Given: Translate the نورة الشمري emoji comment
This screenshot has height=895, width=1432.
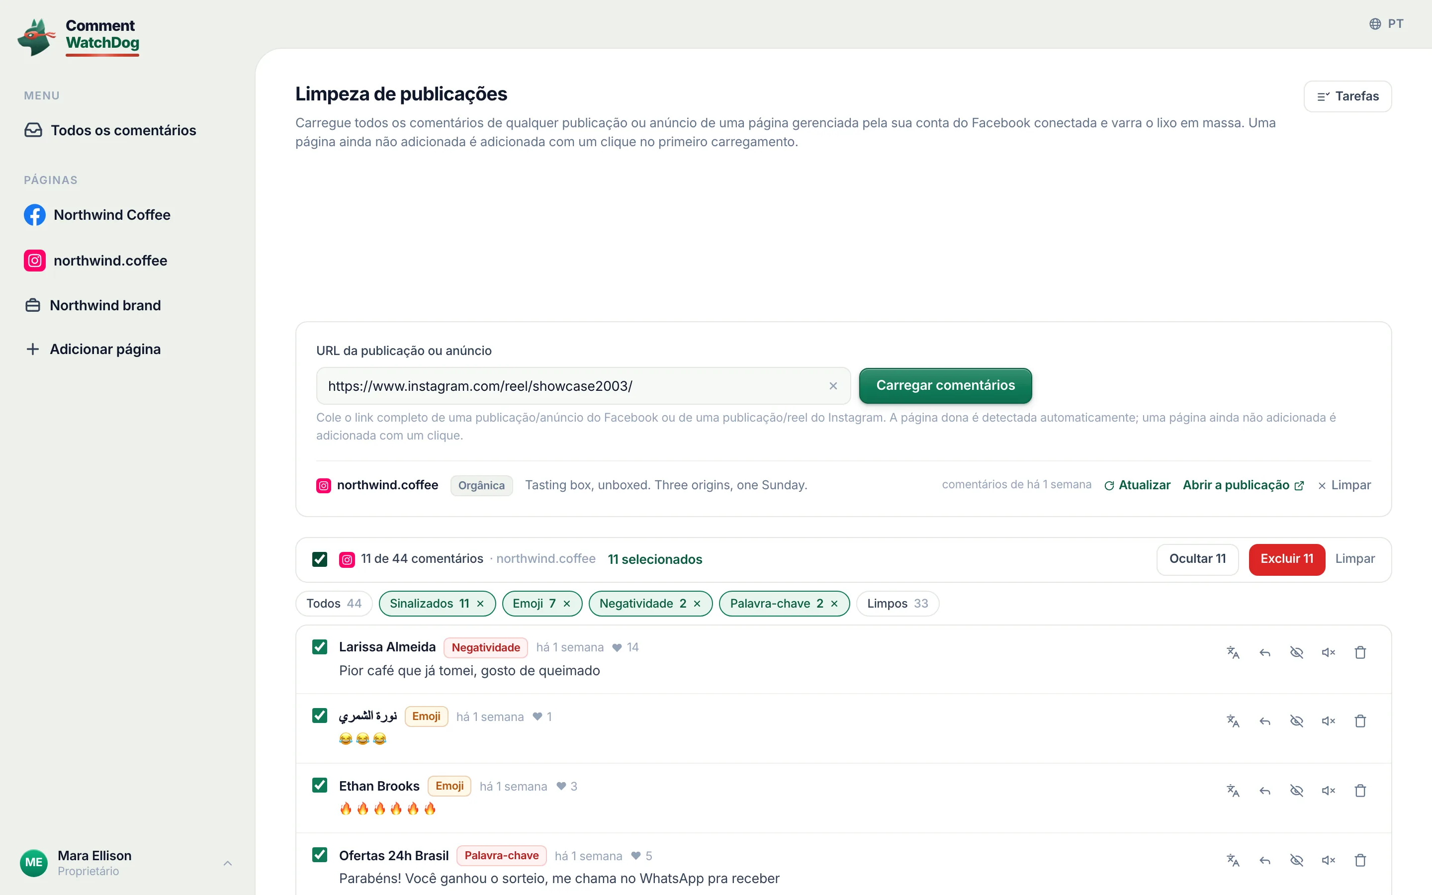Looking at the screenshot, I should [1233, 721].
